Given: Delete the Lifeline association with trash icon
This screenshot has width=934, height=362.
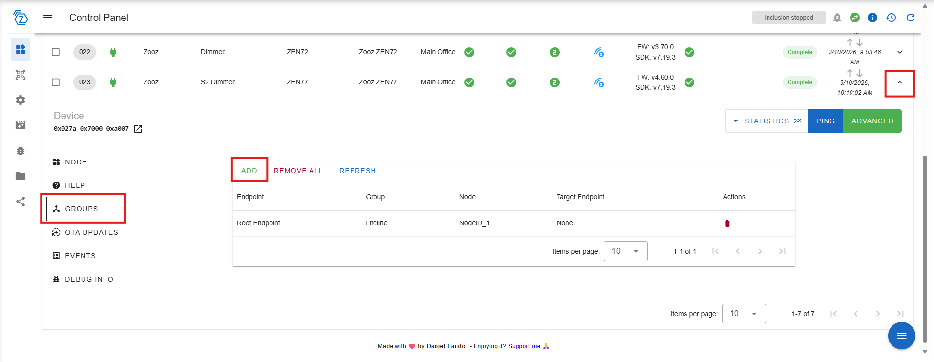Looking at the screenshot, I should coord(727,223).
